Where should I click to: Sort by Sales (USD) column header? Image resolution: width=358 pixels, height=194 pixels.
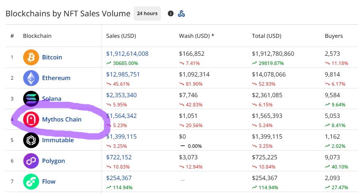(121, 36)
